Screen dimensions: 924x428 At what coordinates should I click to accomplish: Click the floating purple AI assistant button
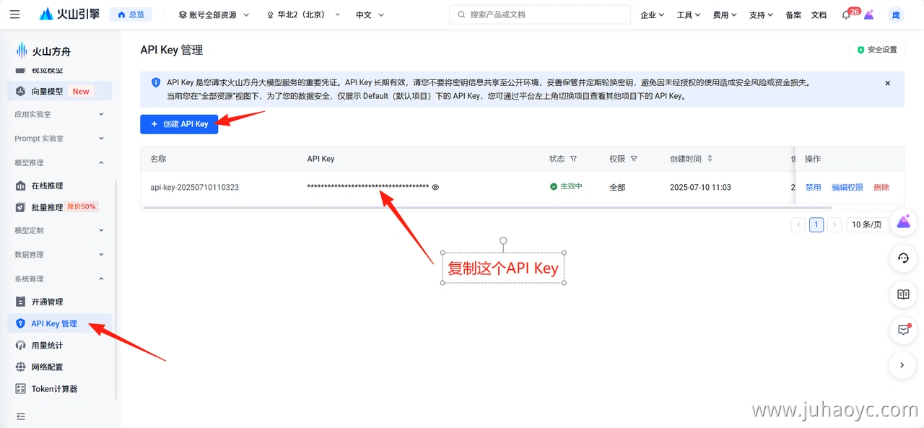pyautogui.click(x=903, y=222)
